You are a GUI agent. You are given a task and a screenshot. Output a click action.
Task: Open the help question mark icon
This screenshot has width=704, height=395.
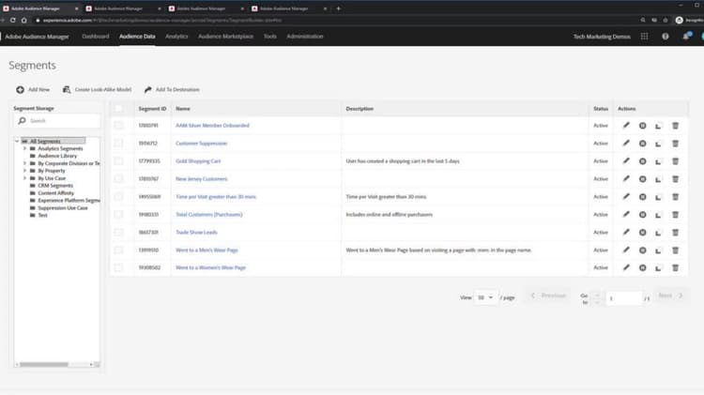click(665, 37)
